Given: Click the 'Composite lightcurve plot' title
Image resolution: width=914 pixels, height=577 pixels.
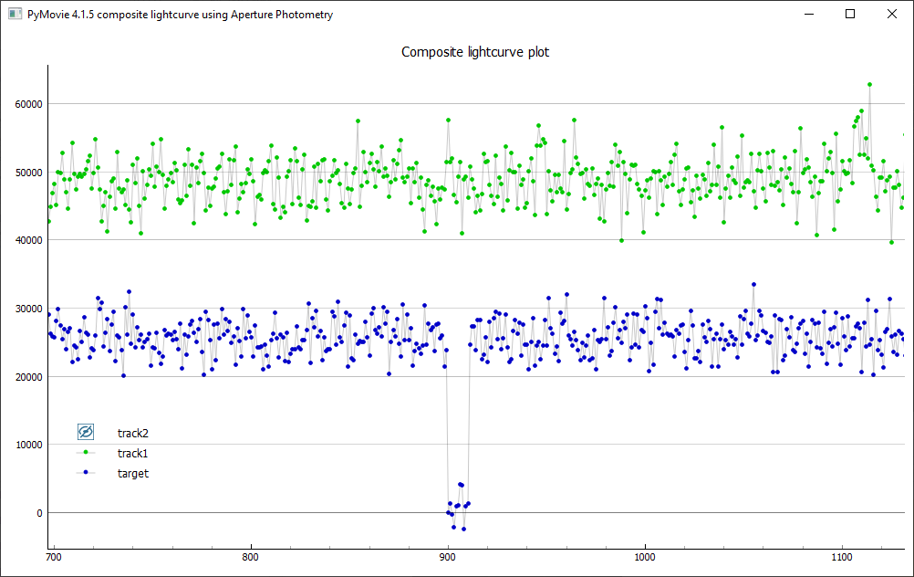Looking at the screenshot, I should 475,52.
